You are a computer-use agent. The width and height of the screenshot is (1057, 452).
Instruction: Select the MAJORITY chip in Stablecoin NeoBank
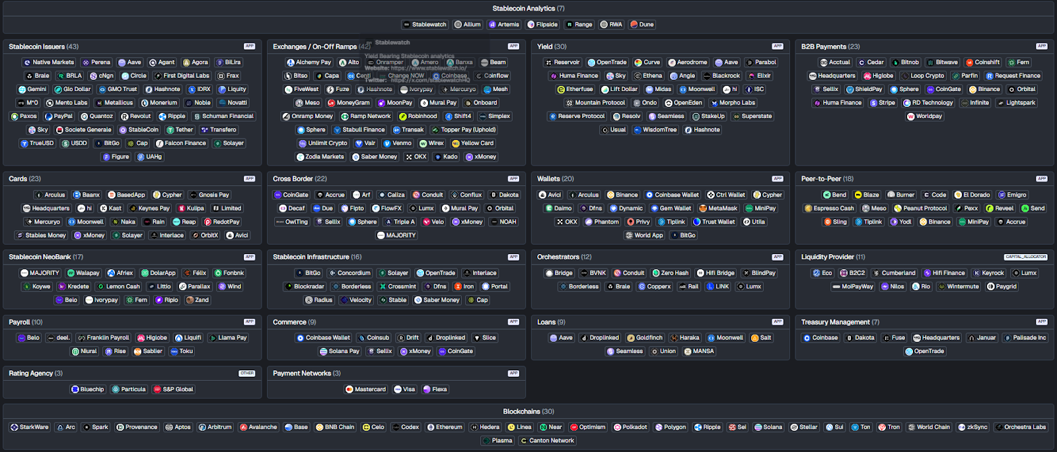coord(40,273)
